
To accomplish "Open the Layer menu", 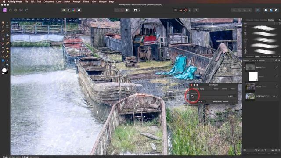I will coord(58,2).
